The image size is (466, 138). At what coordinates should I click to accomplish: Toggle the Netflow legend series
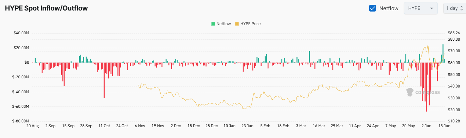[x=221, y=24]
